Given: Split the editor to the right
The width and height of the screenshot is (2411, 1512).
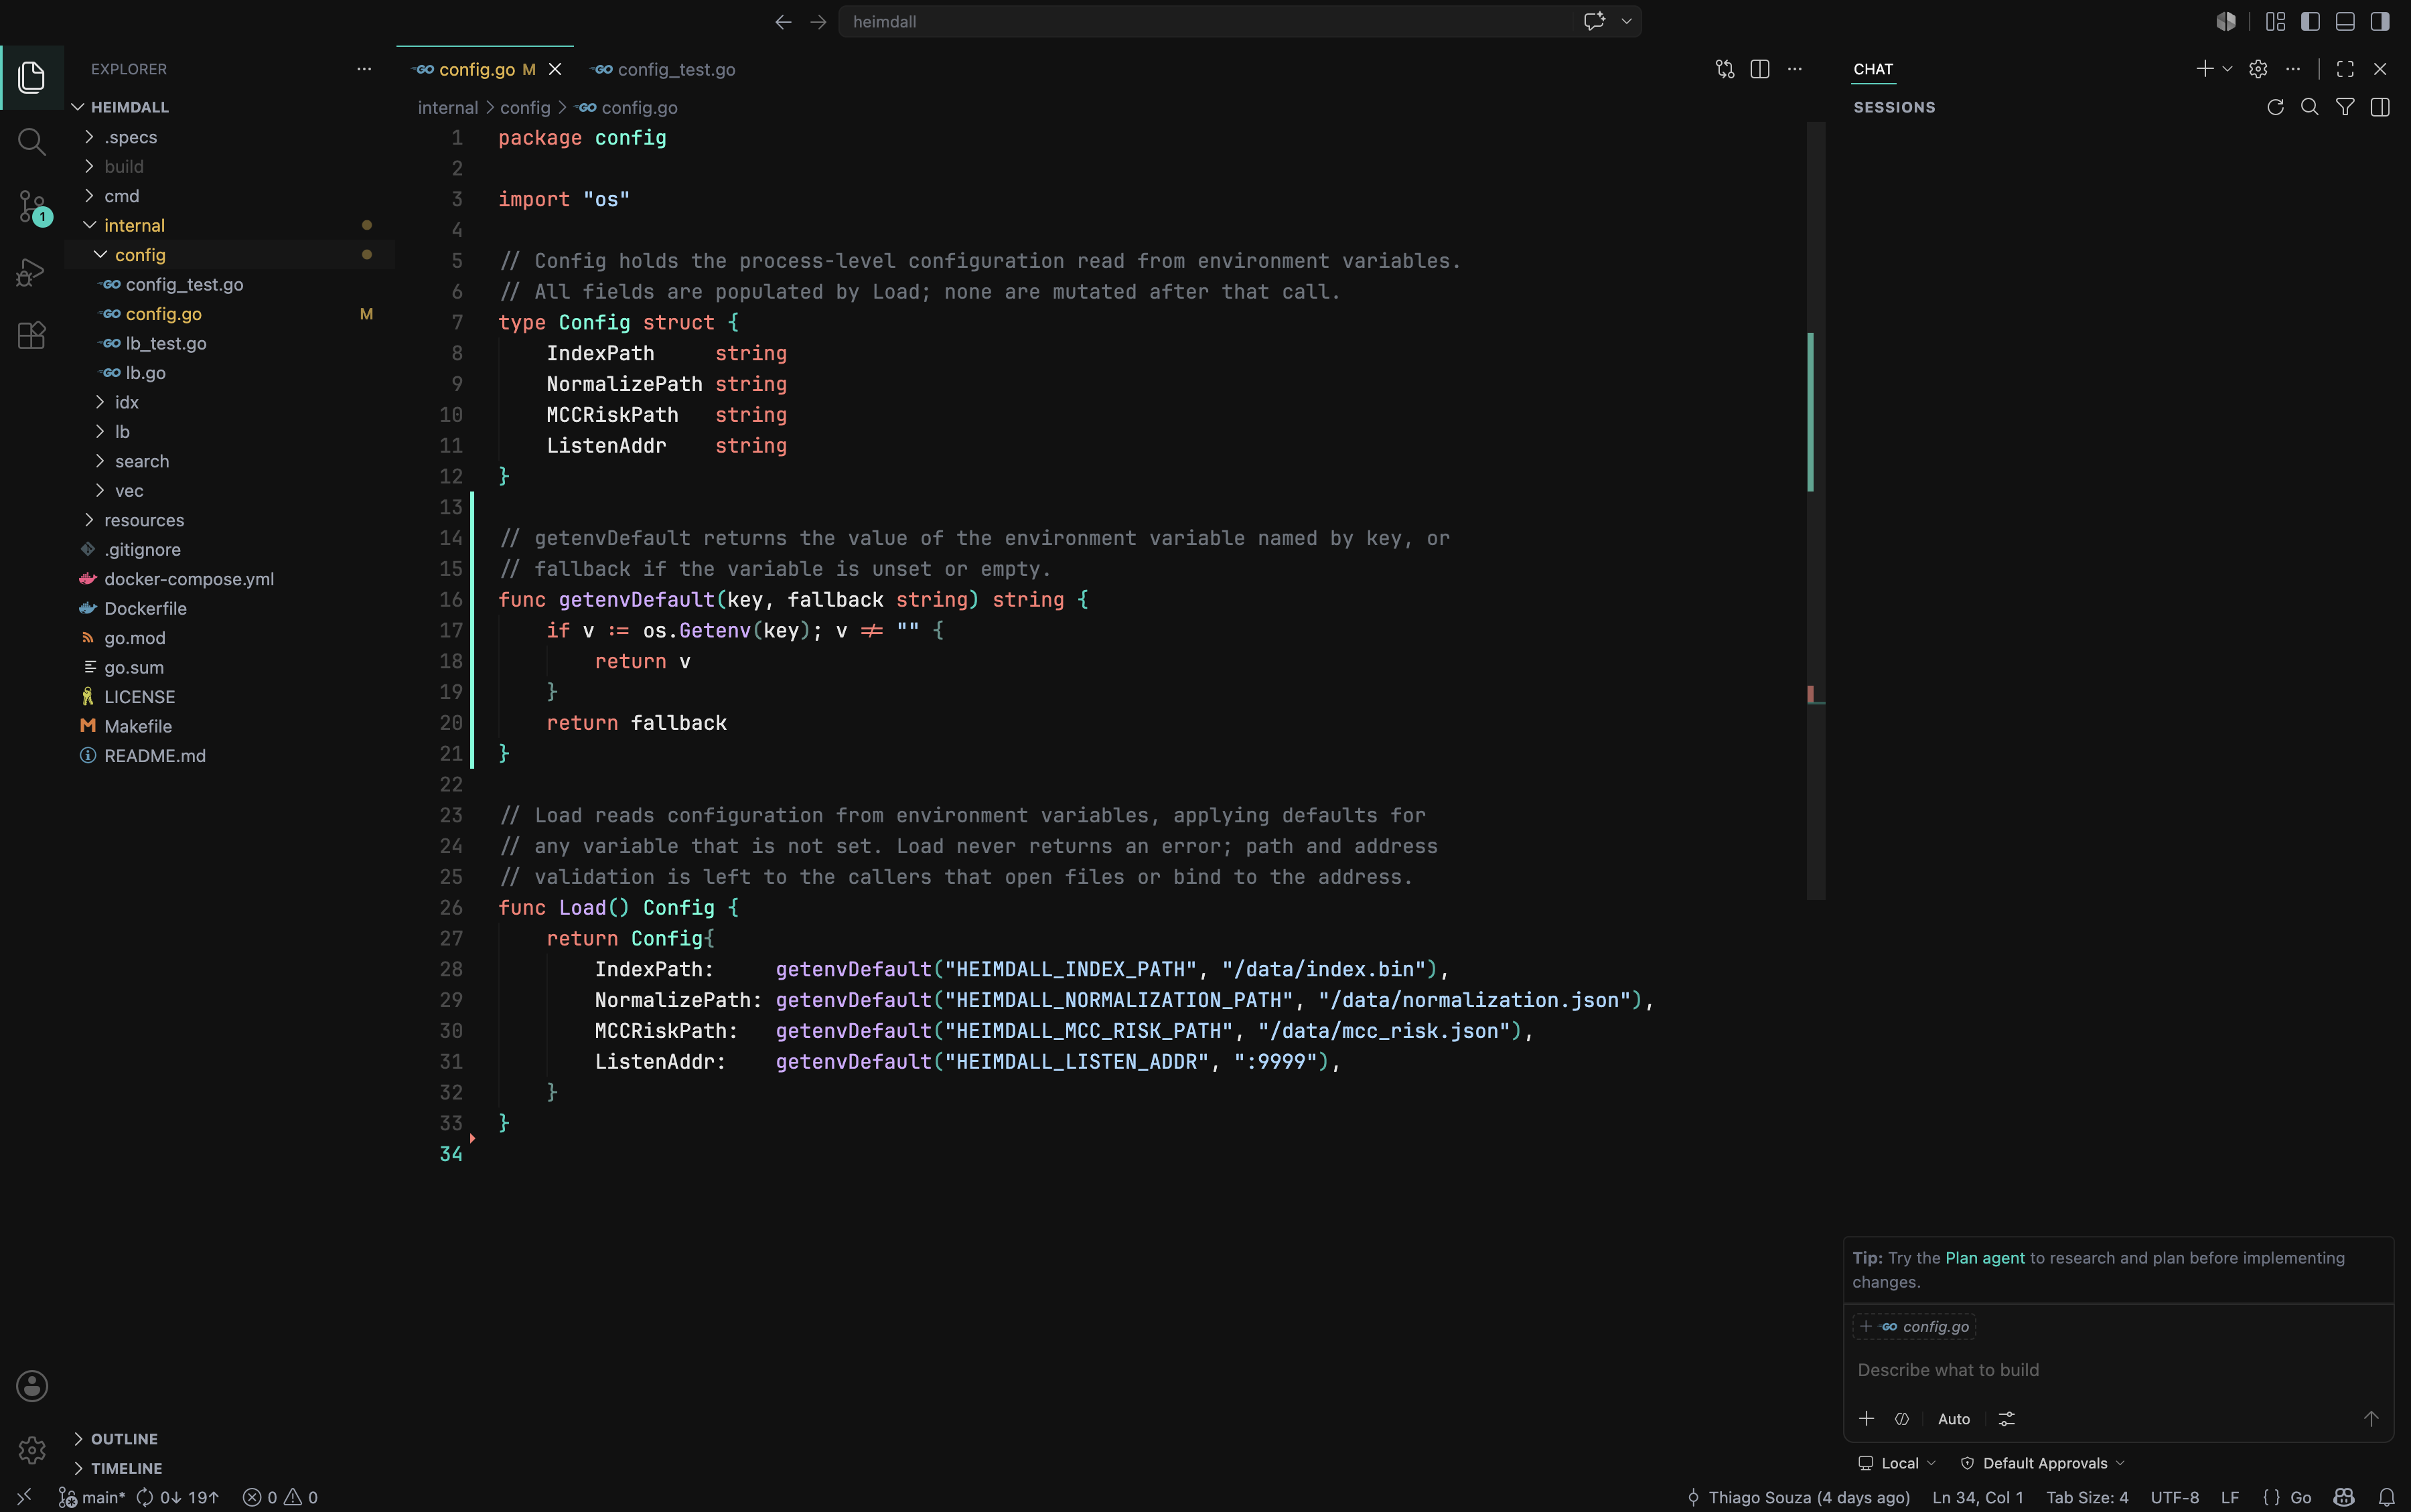Looking at the screenshot, I should [1760, 69].
